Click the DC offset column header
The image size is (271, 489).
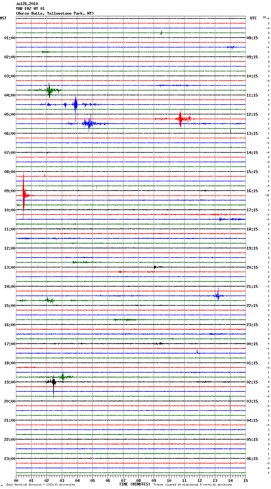(265, 17)
